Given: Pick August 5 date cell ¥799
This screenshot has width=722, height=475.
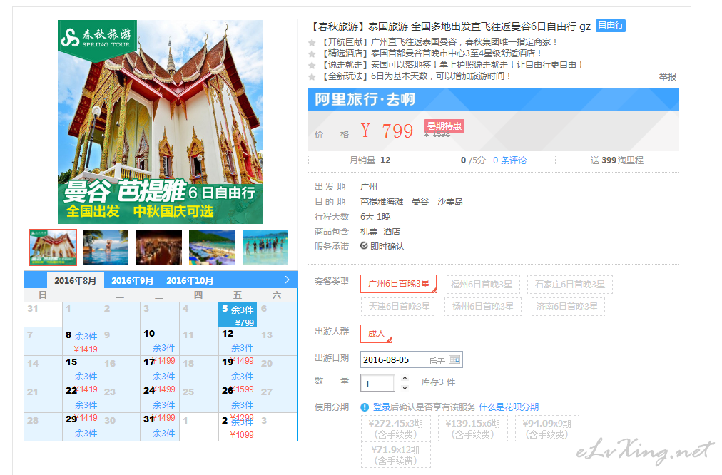Looking at the screenshot, I should point(238,315).
